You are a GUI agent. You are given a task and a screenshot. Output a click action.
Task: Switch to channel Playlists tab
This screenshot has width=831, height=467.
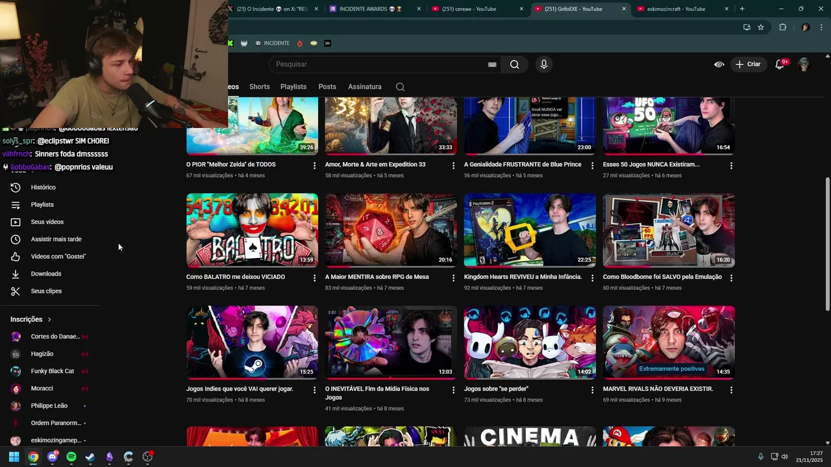point(293,86)
